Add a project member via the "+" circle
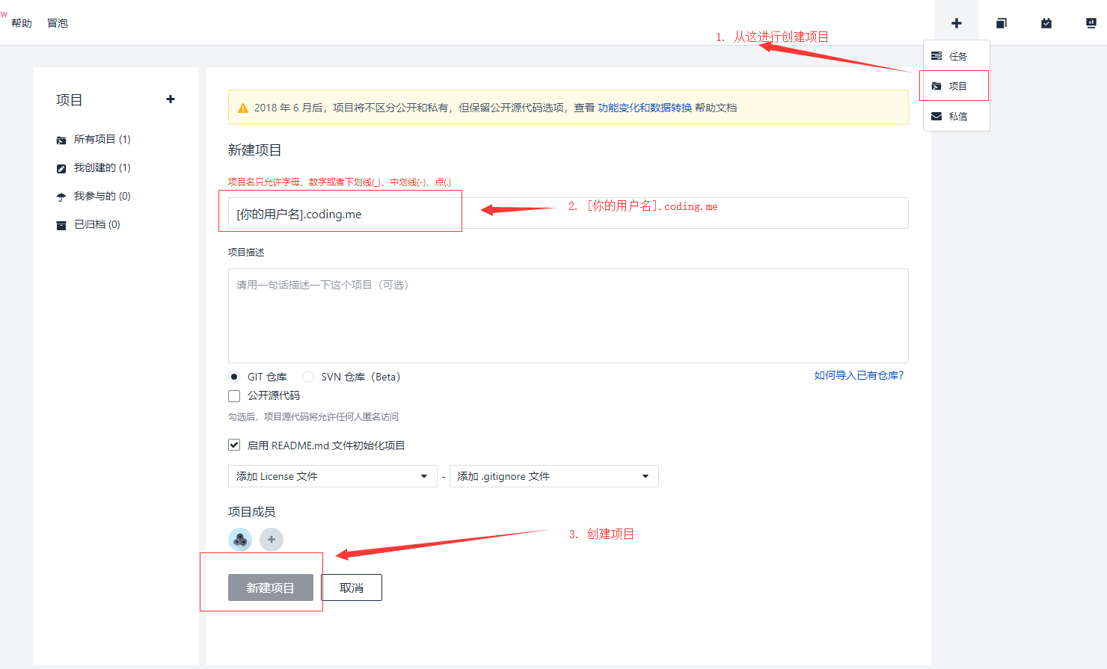1107x669 pixels. pyautogui.click(x=271, y=539)
